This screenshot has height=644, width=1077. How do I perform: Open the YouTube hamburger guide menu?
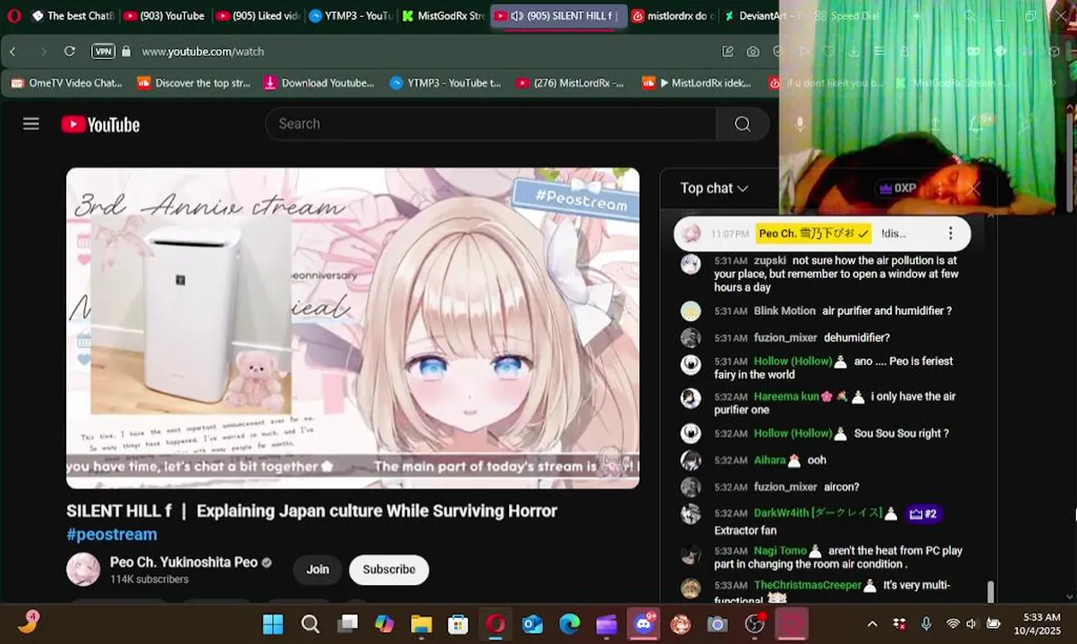(x=31, y=124)
